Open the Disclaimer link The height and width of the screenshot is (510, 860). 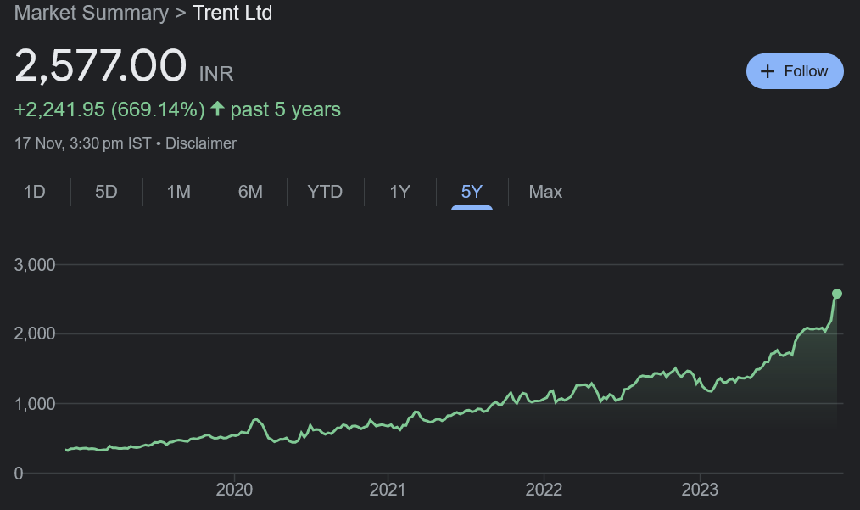click(x=201, y=143)
